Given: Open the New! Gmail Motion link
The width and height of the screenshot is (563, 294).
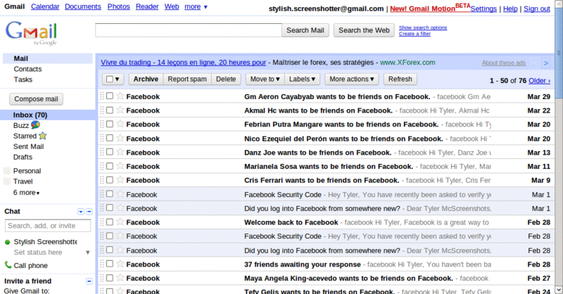Looking at the screenshot, I should point(430,8).
